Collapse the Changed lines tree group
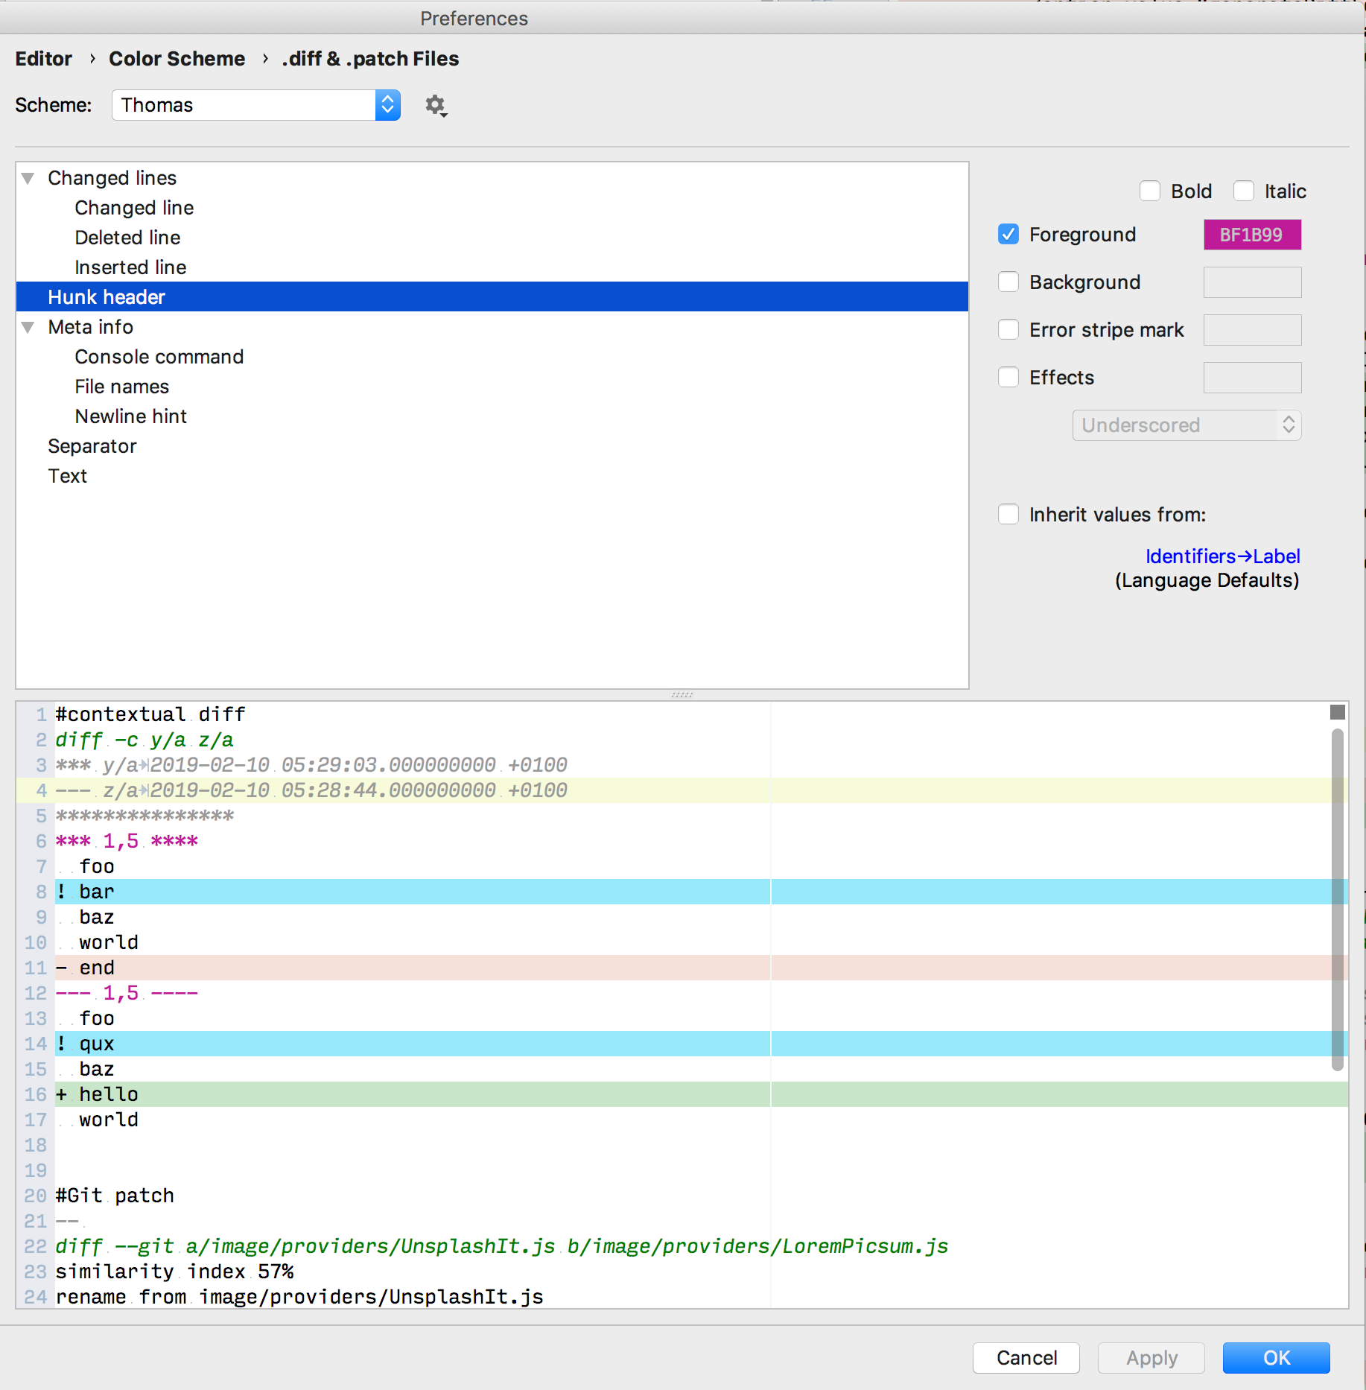 tap(28, 178)
